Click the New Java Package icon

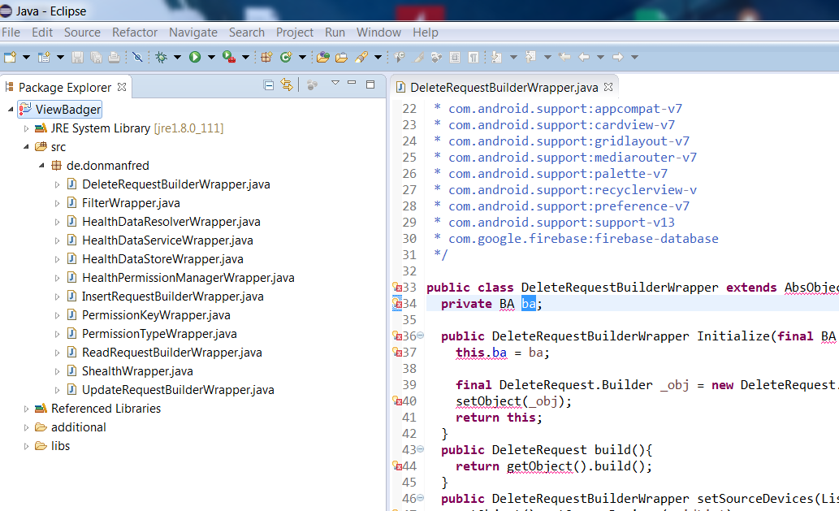[266, 57]
